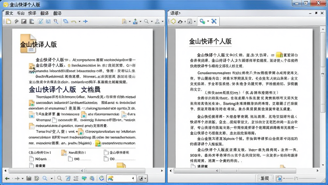Click the gray magnifier icon in bottom toolbar
This screenshot has width=328, height=185.
click(60, 179)
